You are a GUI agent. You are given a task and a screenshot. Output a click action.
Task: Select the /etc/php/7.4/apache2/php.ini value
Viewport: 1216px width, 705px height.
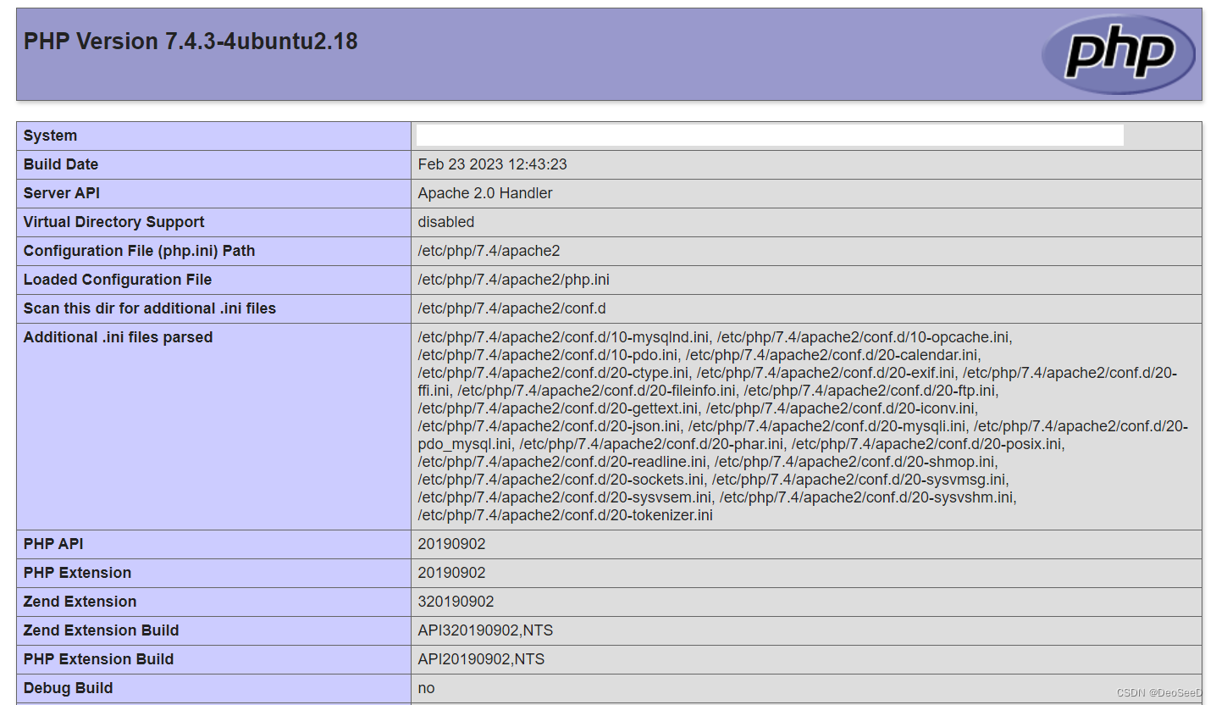coord(513,280)
